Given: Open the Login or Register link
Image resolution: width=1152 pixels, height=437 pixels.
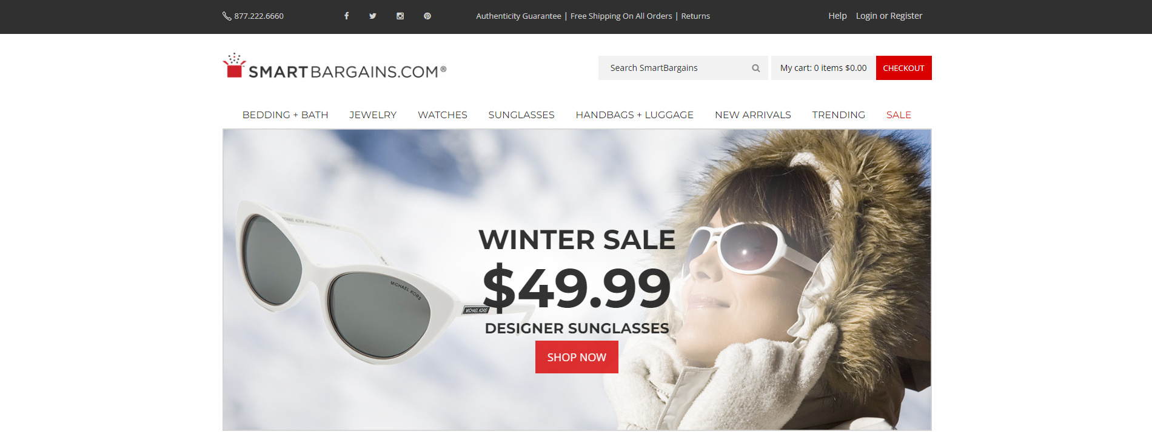Looking at the screenshot, I should 889,16.
